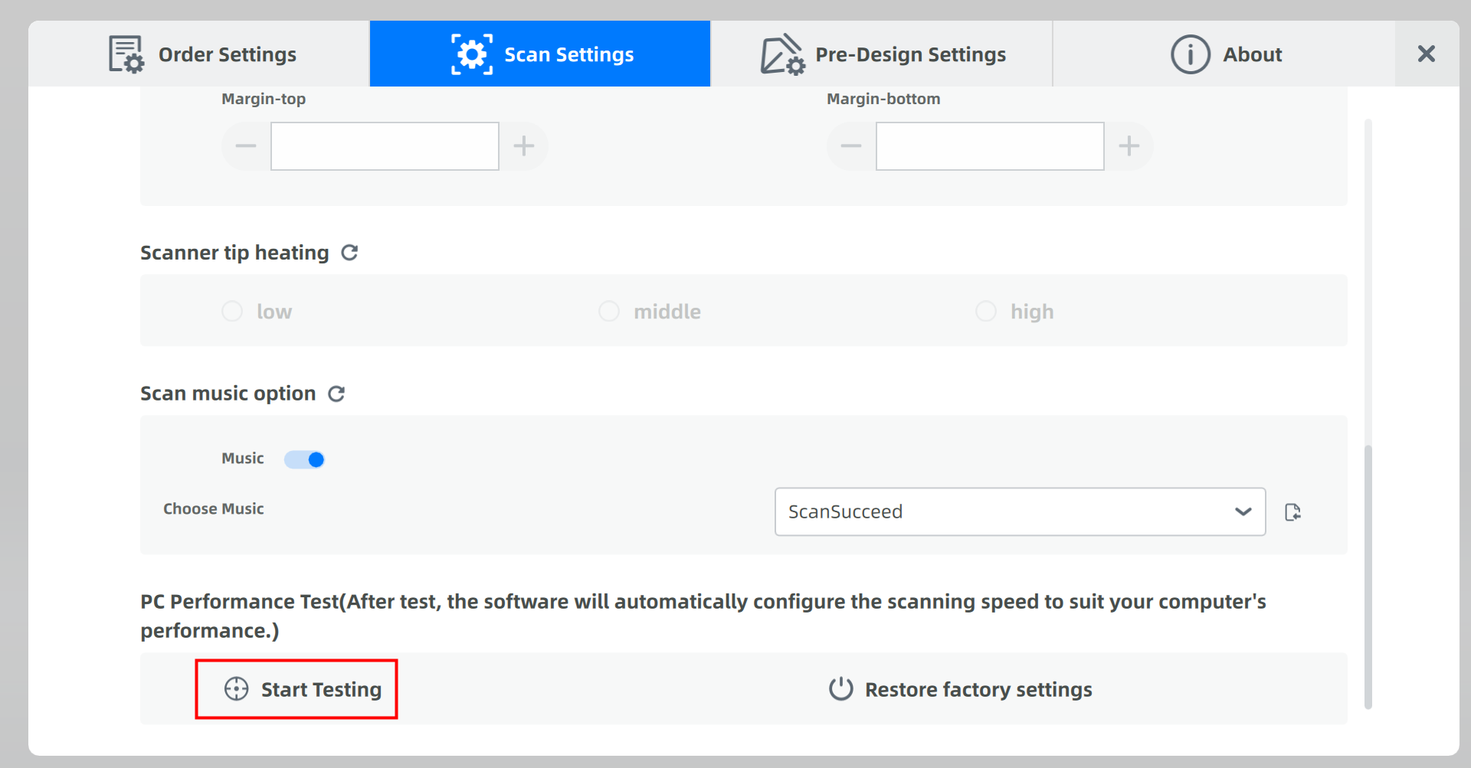Screen dimensions: 1471x768
Task: Increase the Margin-top value with plus
Action: coord(524,145)
